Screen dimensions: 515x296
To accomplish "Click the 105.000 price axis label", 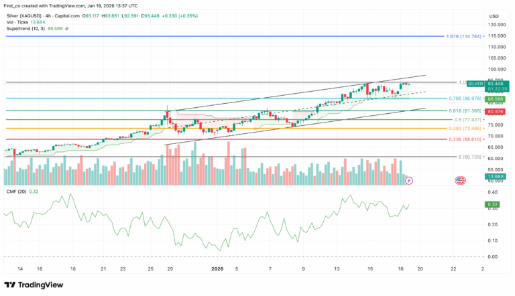I will pos(497,58).
